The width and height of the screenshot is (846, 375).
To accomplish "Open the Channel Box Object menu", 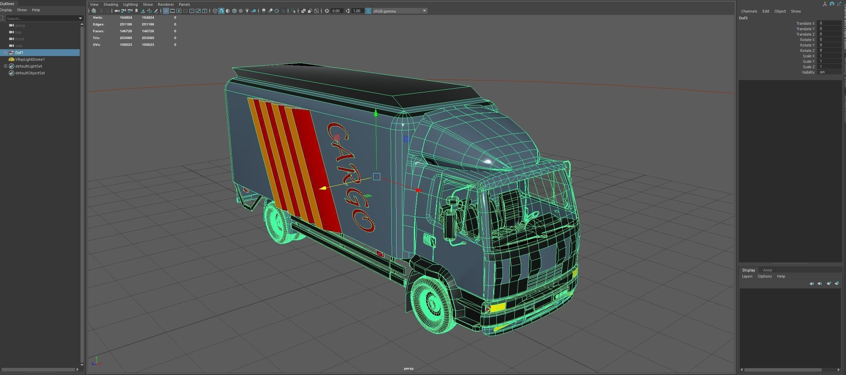I will pos(780,11).
